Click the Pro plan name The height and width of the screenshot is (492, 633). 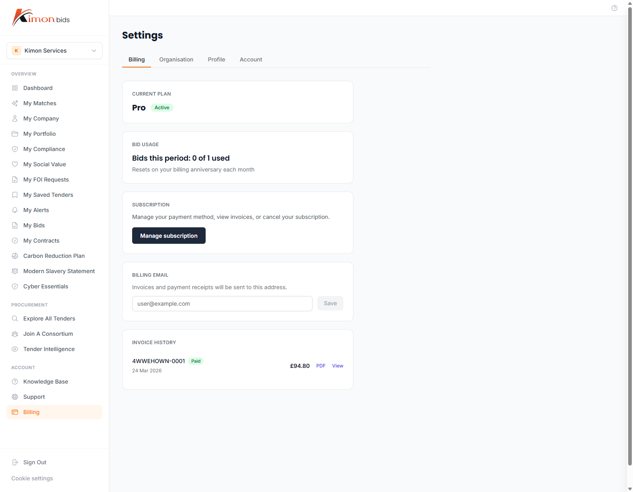[139, 108]
